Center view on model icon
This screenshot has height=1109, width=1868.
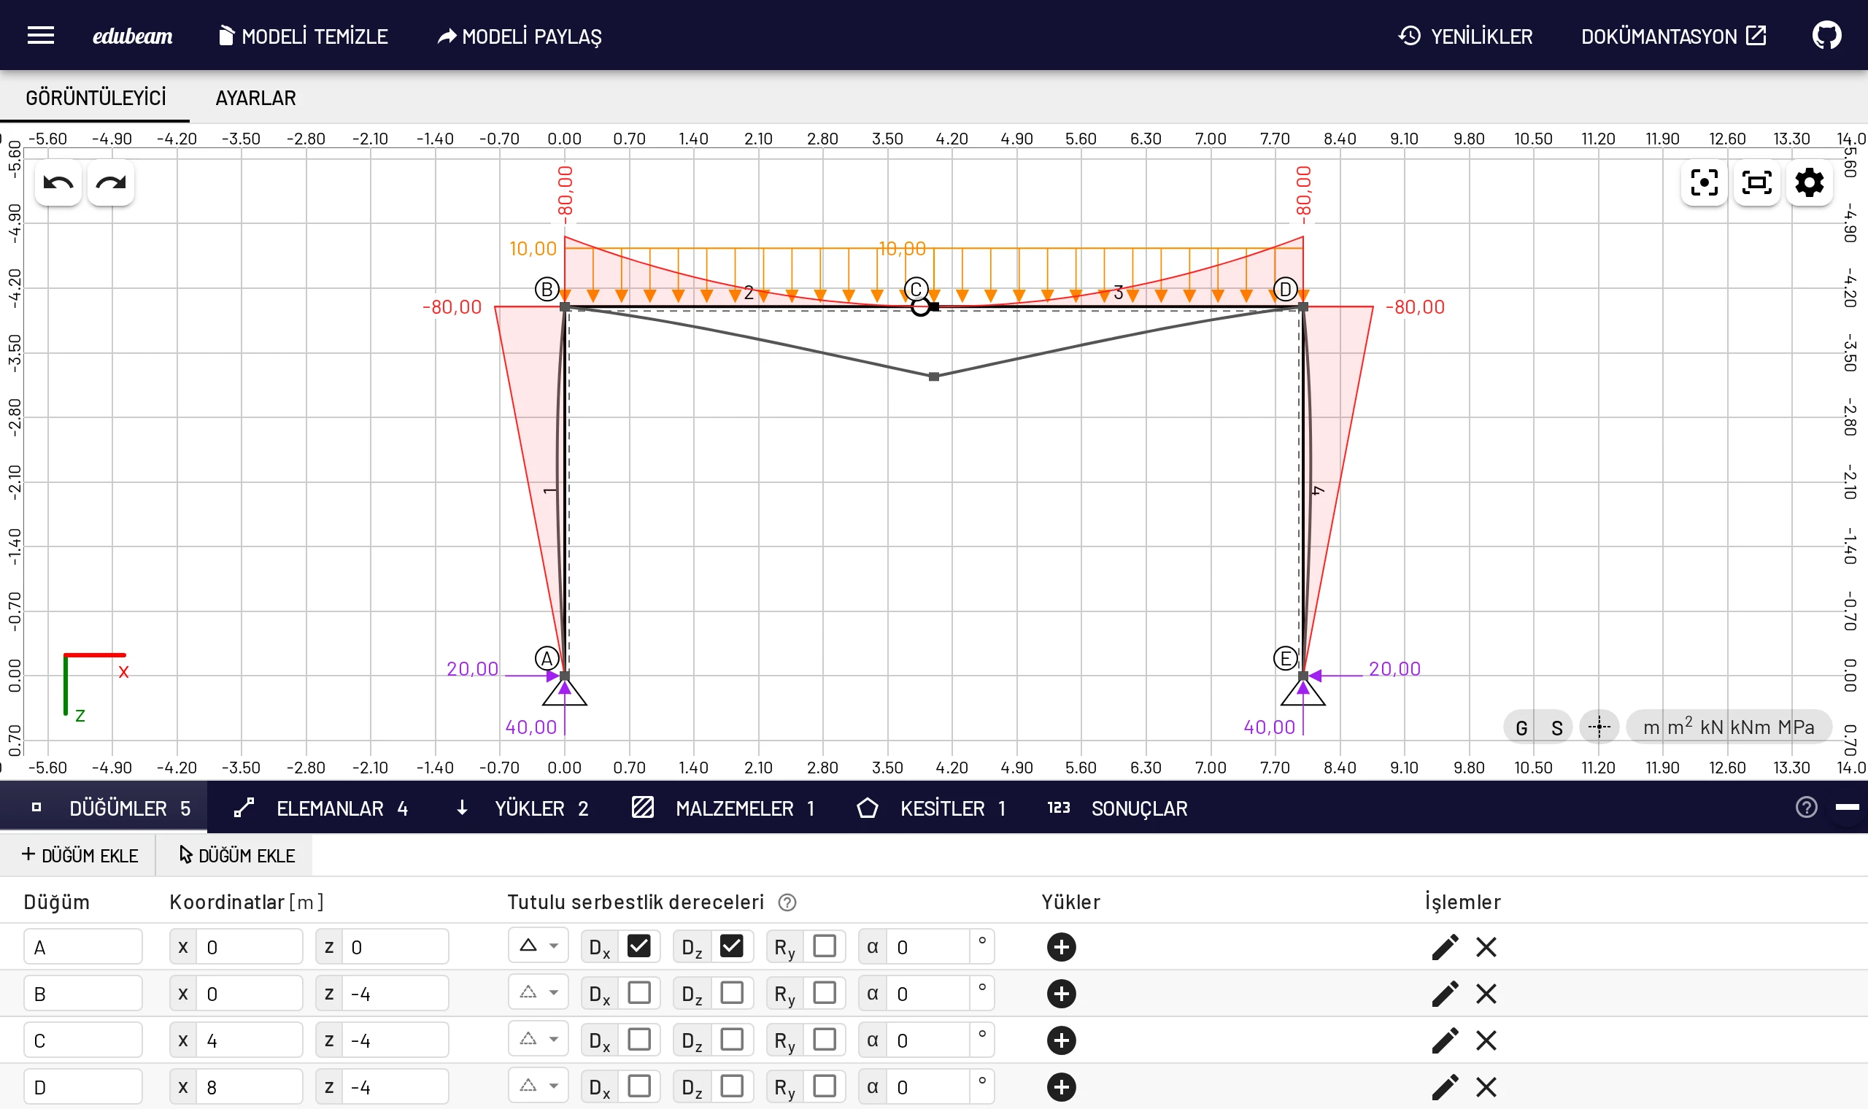[1704, 182]
